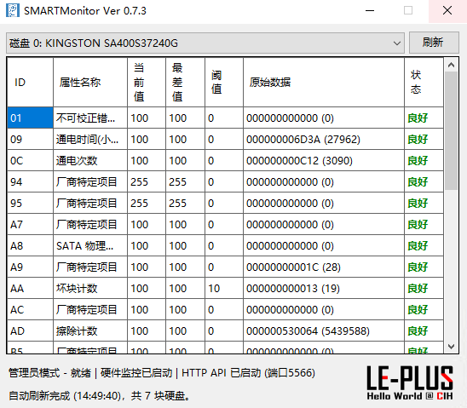Click the scrollbar up arrow
The height and width of the screenshot is (408, 467).
(451, 65)
